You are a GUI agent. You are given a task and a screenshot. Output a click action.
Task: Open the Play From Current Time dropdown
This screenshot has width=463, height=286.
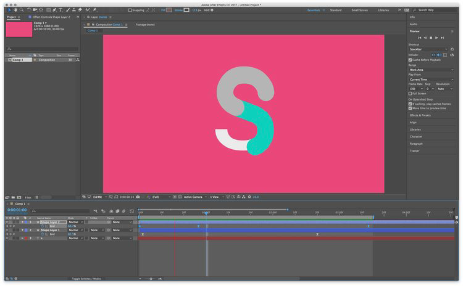coord(432,80)
